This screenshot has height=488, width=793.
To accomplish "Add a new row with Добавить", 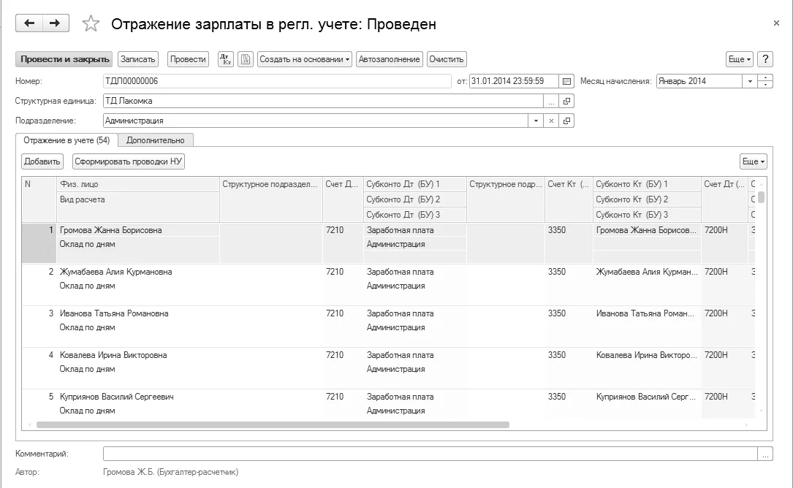I will pyautogui.click(x=42, y=161).
